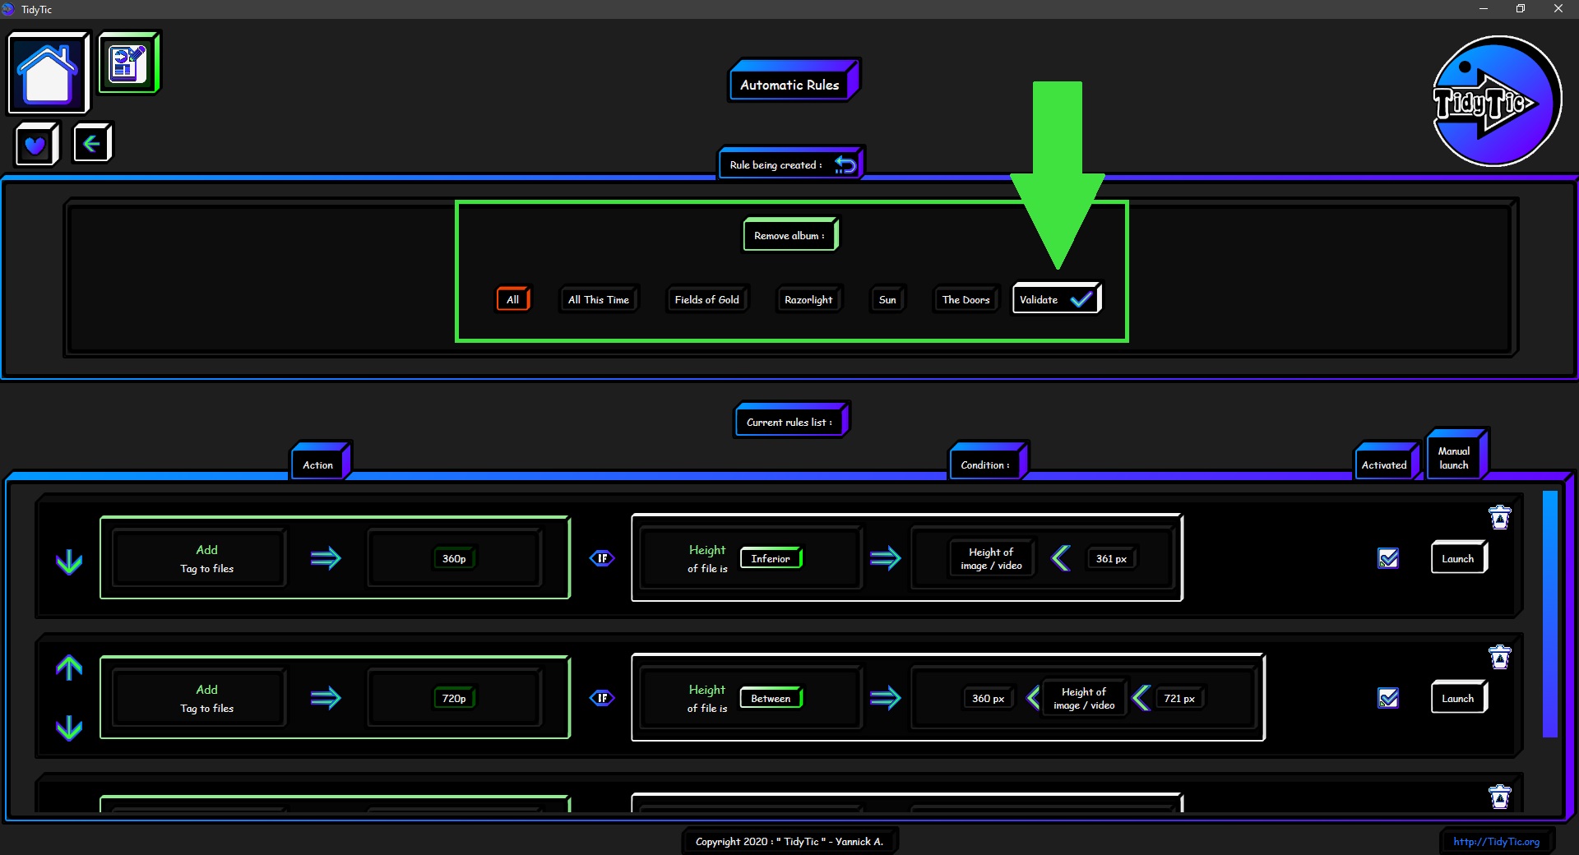Click the TidyTic round logo
The image size is (1579, 855).
1496,101
